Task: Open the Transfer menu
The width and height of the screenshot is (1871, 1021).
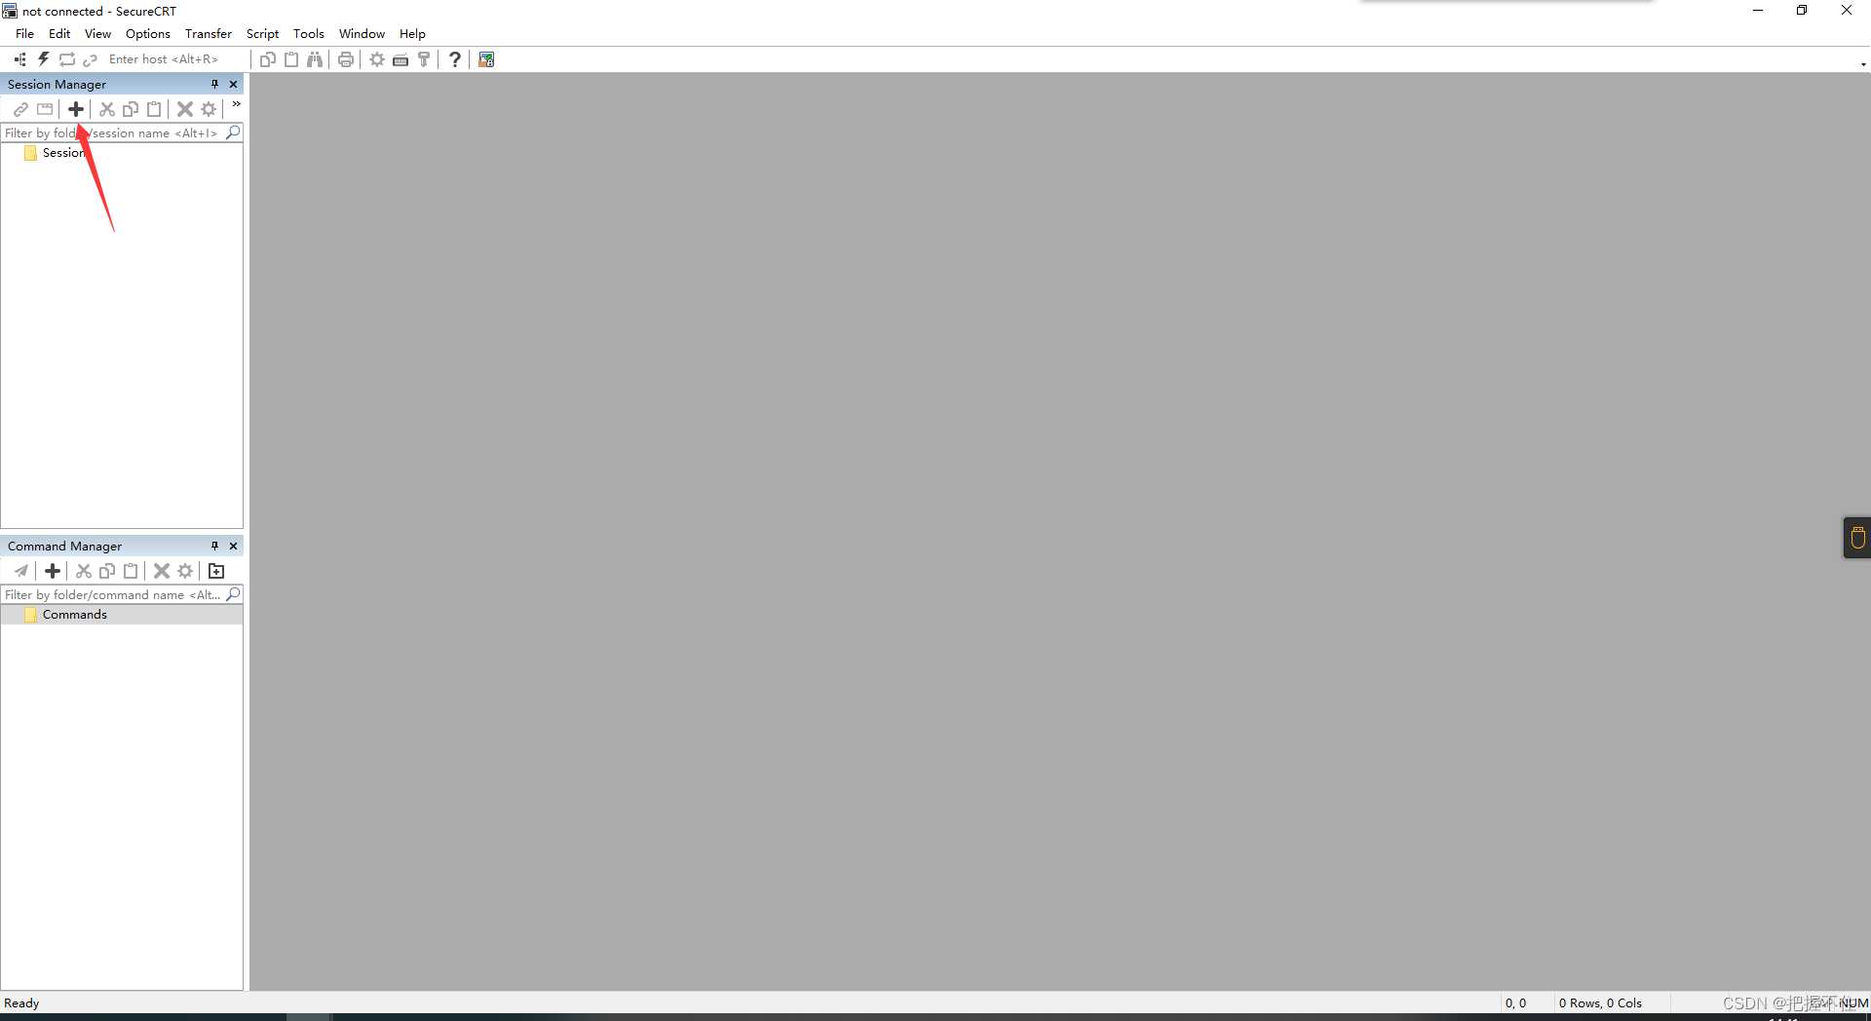Action: (x=208, y=33)
